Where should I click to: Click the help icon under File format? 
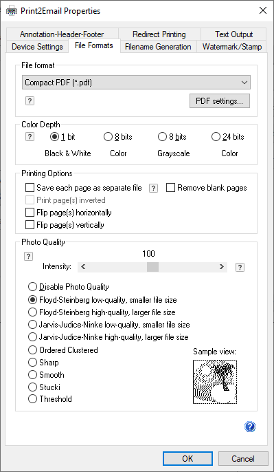30,101
